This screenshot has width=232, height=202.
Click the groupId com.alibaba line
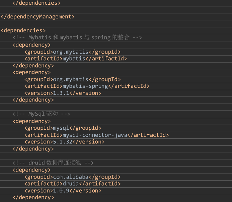point(73,177)
